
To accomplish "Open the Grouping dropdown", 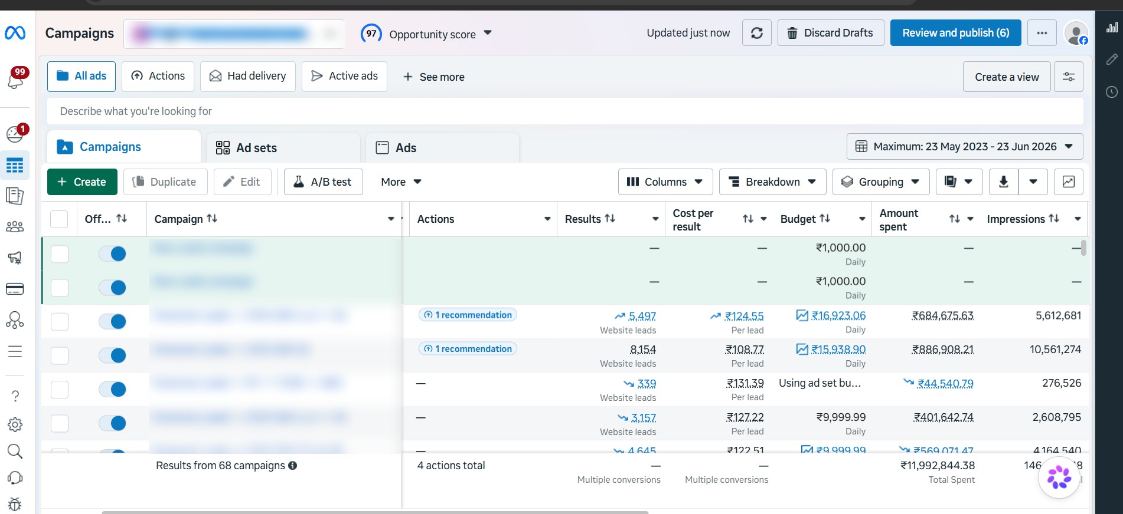I will 881,182.
